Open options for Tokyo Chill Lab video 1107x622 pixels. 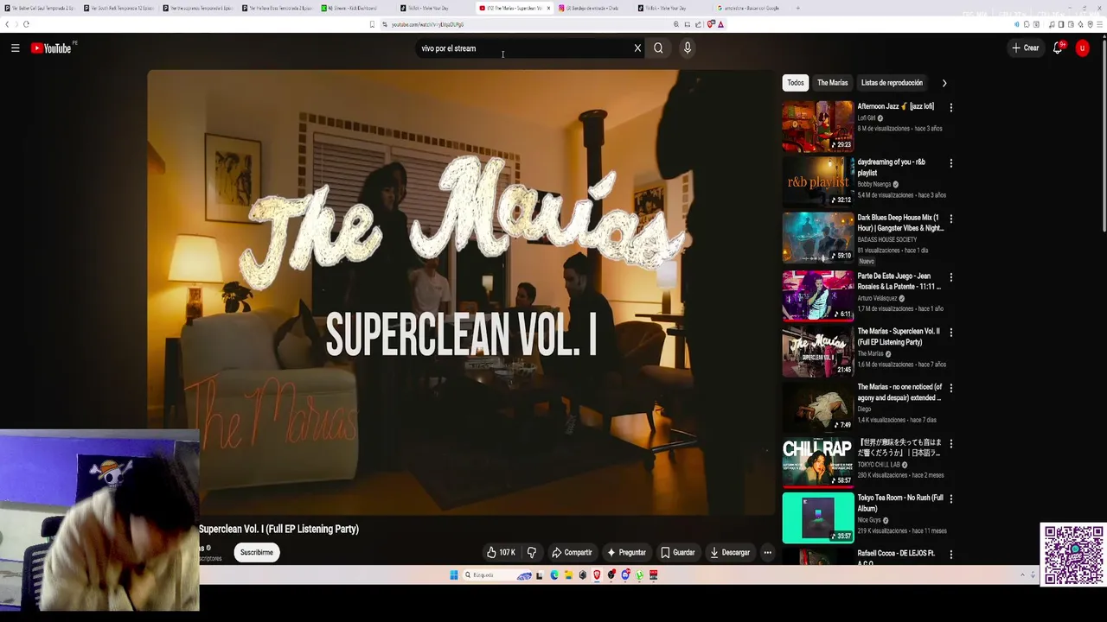[x=950, y=444]
